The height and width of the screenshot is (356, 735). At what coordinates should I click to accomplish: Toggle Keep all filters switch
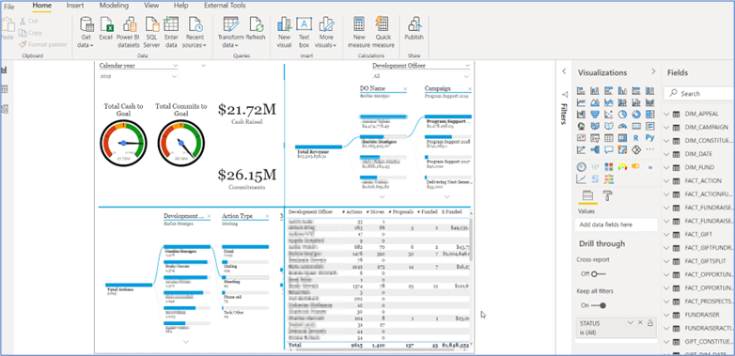599,305
